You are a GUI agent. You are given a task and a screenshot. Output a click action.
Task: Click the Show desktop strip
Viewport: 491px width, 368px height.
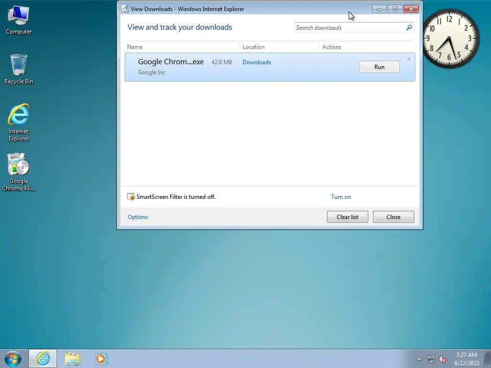click(488, 358)
